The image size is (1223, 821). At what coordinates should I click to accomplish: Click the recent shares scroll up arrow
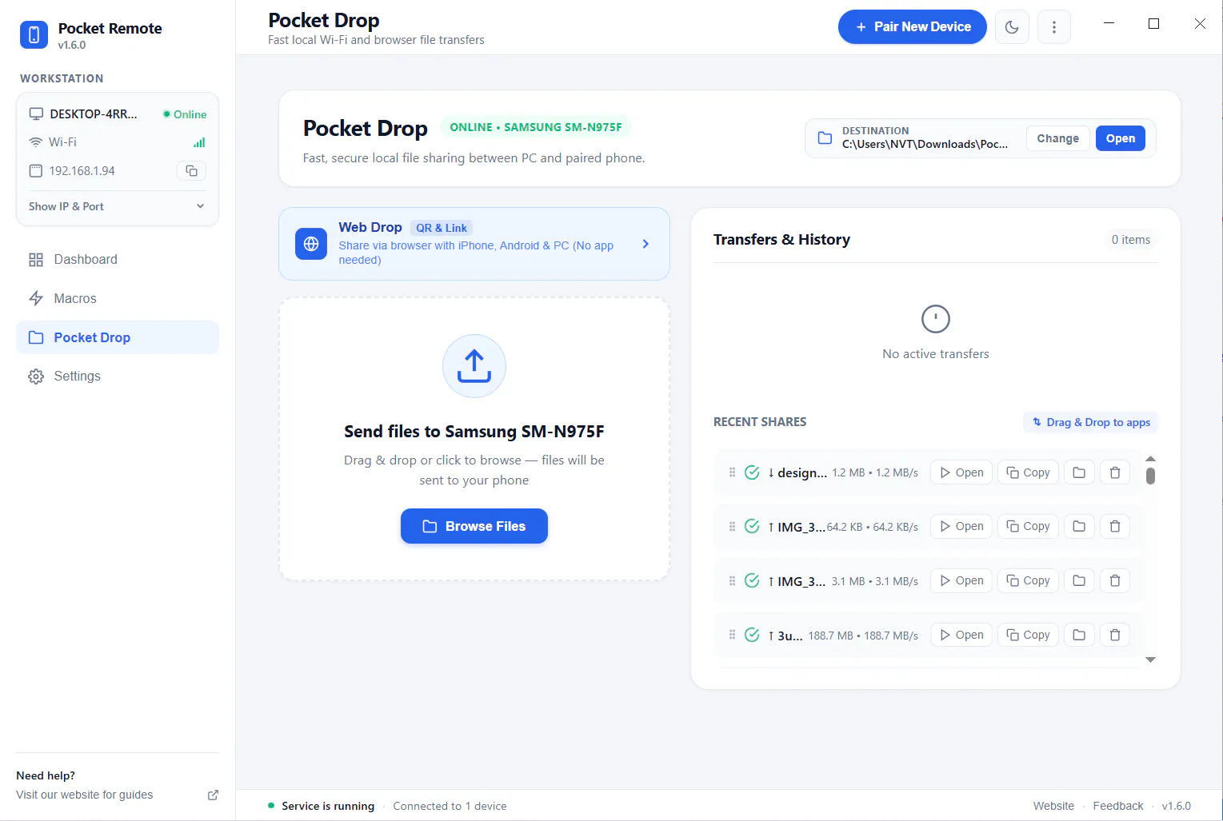(1150, 459)
